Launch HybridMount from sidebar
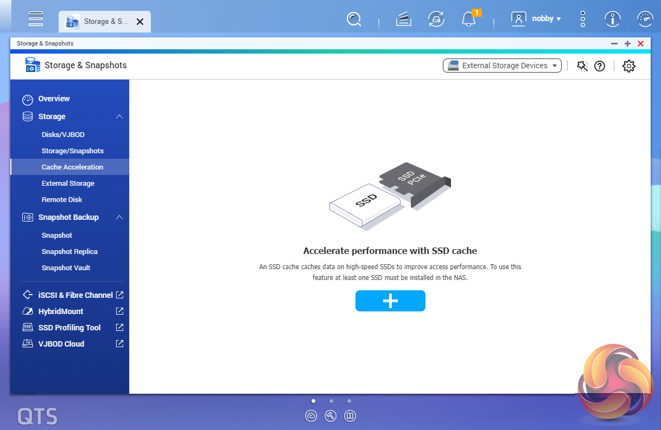The image size is (661, 430). pyautogui.click(x=61, y=311)
